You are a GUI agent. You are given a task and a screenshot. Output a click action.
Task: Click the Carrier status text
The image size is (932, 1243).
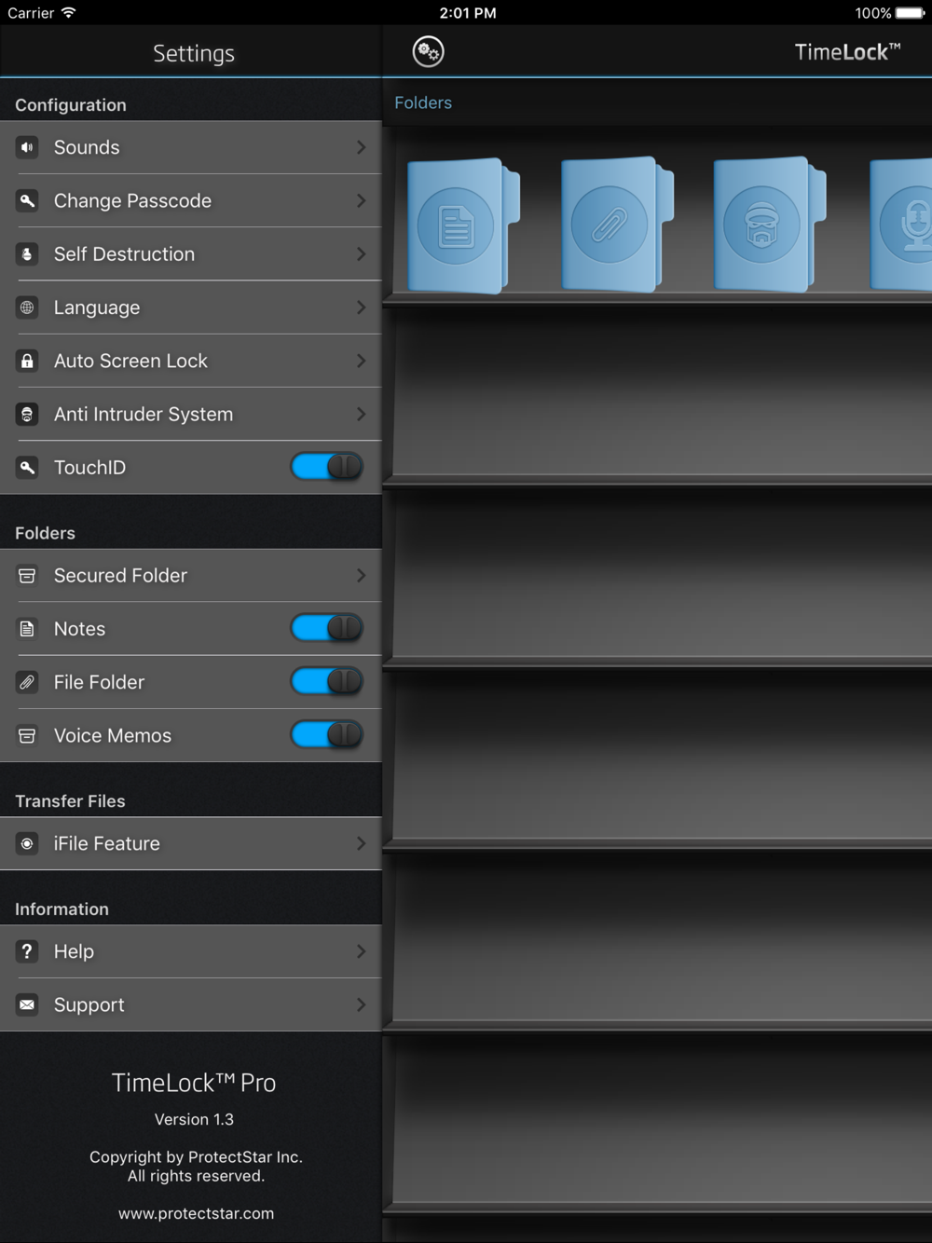(x=31, y=13)
